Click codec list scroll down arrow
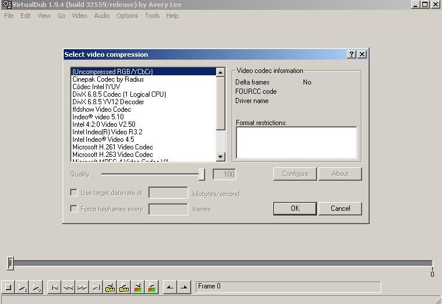Image resolution: width=442 pixels, height=304 pixels. 221,157
